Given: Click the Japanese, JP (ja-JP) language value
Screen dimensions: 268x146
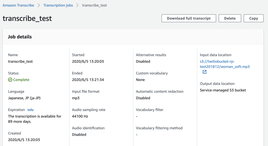Looking at the screenshot, I should coord(24,98).
